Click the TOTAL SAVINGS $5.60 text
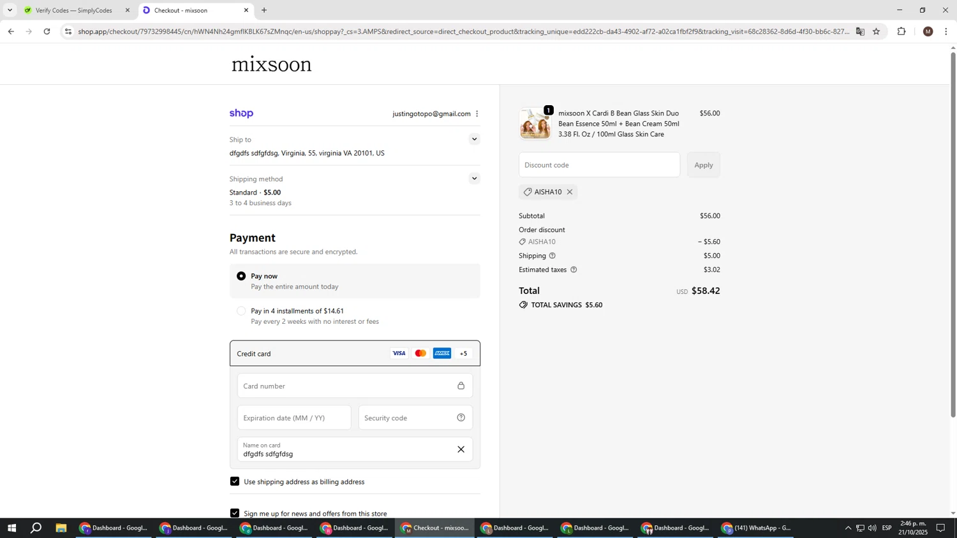This screenshot has width=957, height=538. pyautogui.click(x=567, y=305)
